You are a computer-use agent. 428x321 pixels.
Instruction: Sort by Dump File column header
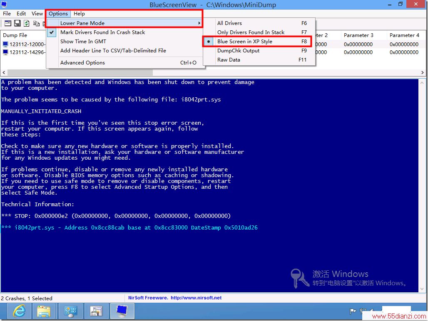pos(23,35)
